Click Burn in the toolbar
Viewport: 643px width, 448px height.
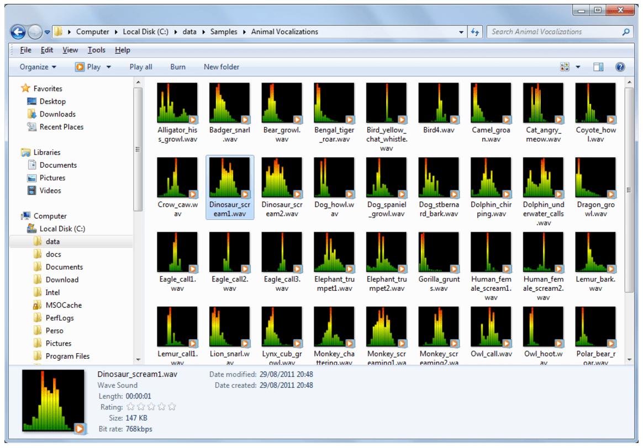(177, 67)
